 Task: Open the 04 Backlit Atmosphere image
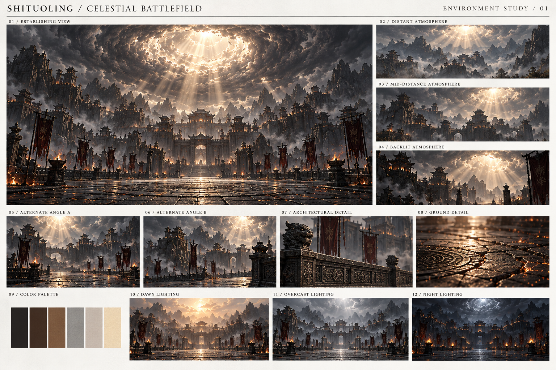[x=463, y=177]
